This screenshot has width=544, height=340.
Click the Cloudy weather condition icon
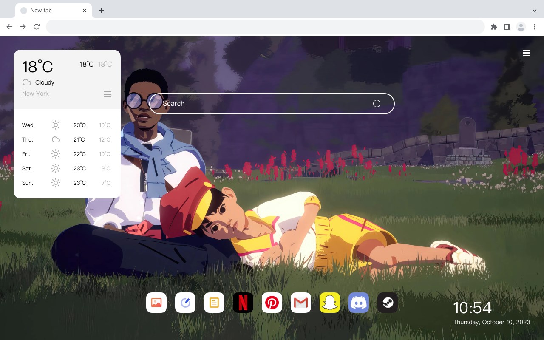[27, 82]
